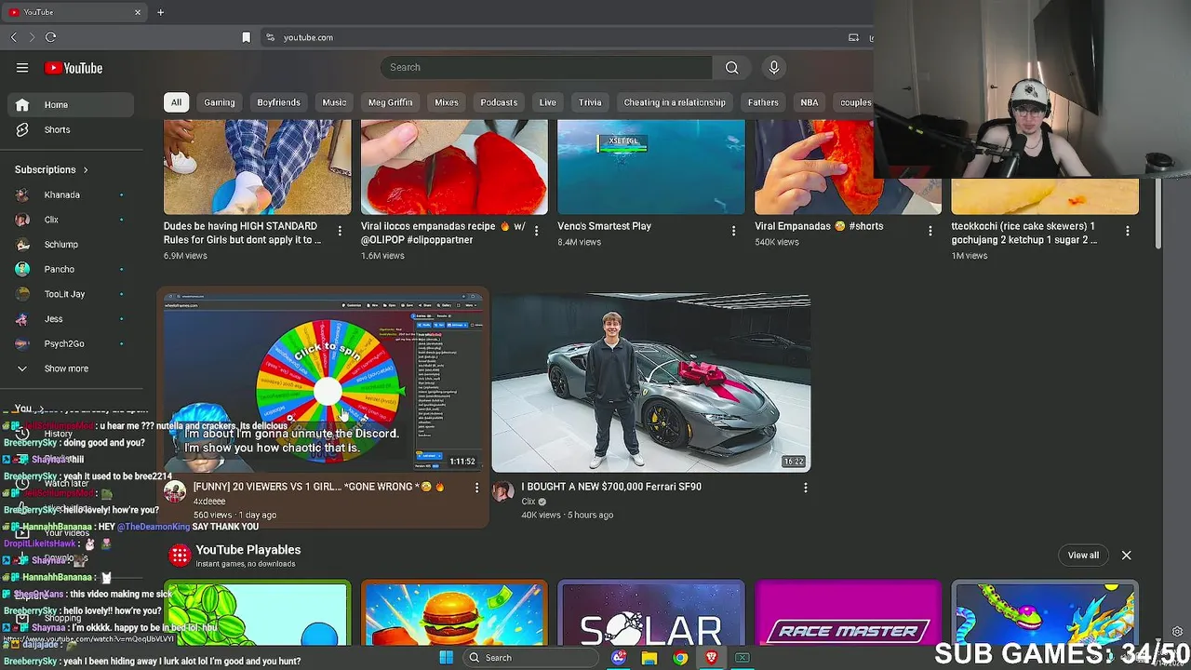Open options for 20 VIEWERS VS 1 GIRL video
1191x670 pixels.
[x=476, y=488]
